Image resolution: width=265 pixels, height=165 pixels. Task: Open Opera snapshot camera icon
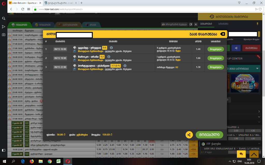pos(4,35)
